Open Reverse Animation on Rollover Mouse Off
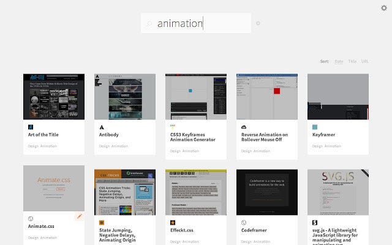Viewport: 392px width, 245px height. (265, 137)
